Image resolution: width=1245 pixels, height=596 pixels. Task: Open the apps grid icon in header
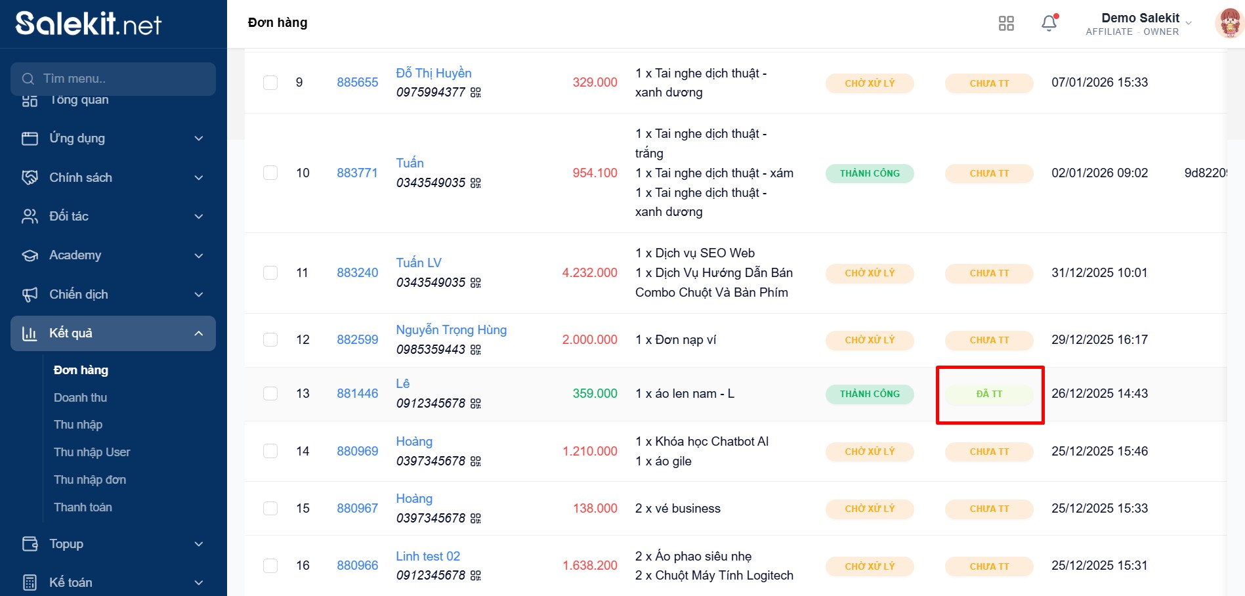1005,24
